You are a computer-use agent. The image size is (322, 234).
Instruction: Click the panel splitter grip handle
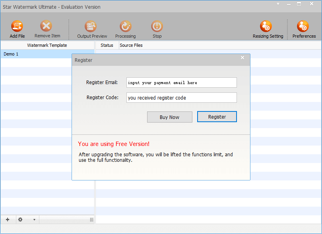pos(91,220)
